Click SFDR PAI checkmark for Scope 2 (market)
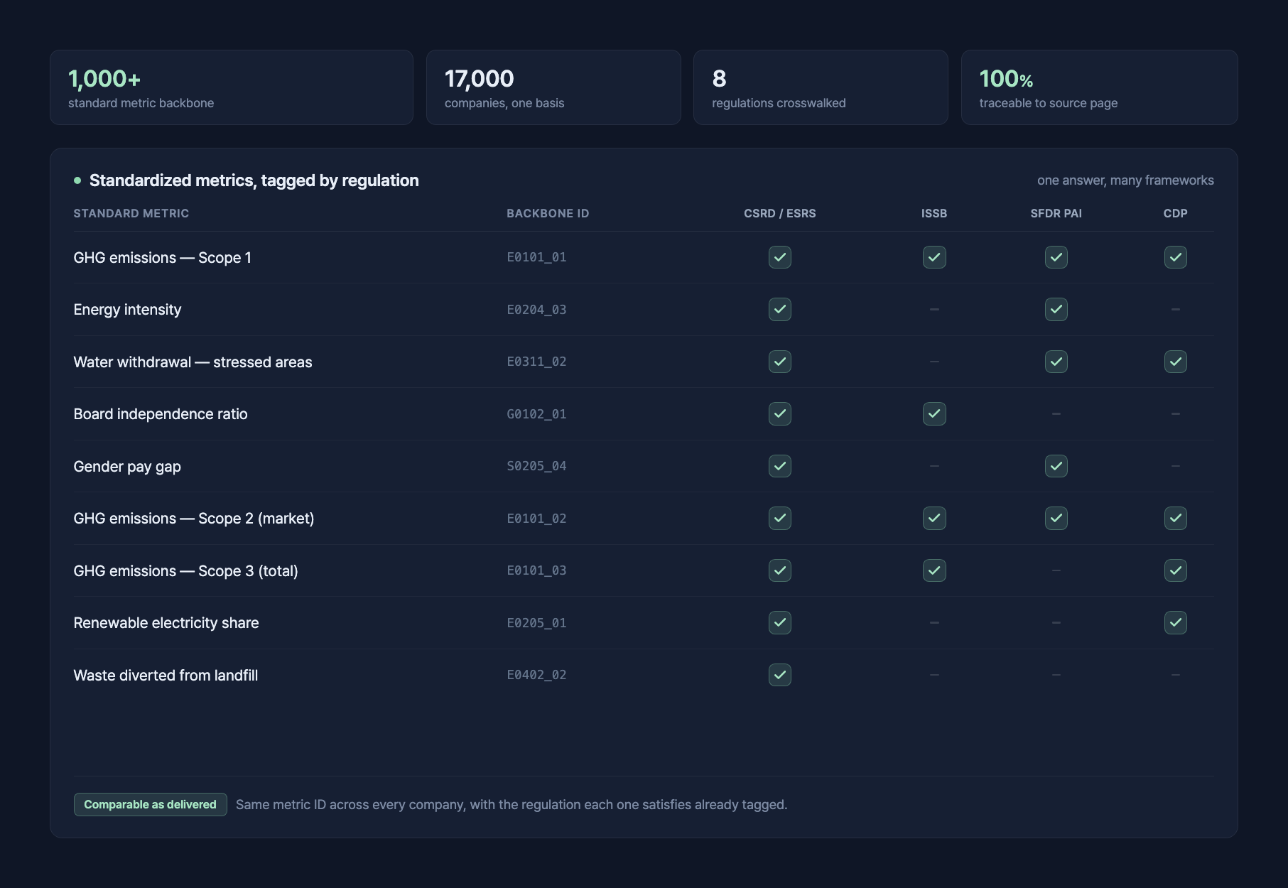1288x888 pixels. 1056,519
